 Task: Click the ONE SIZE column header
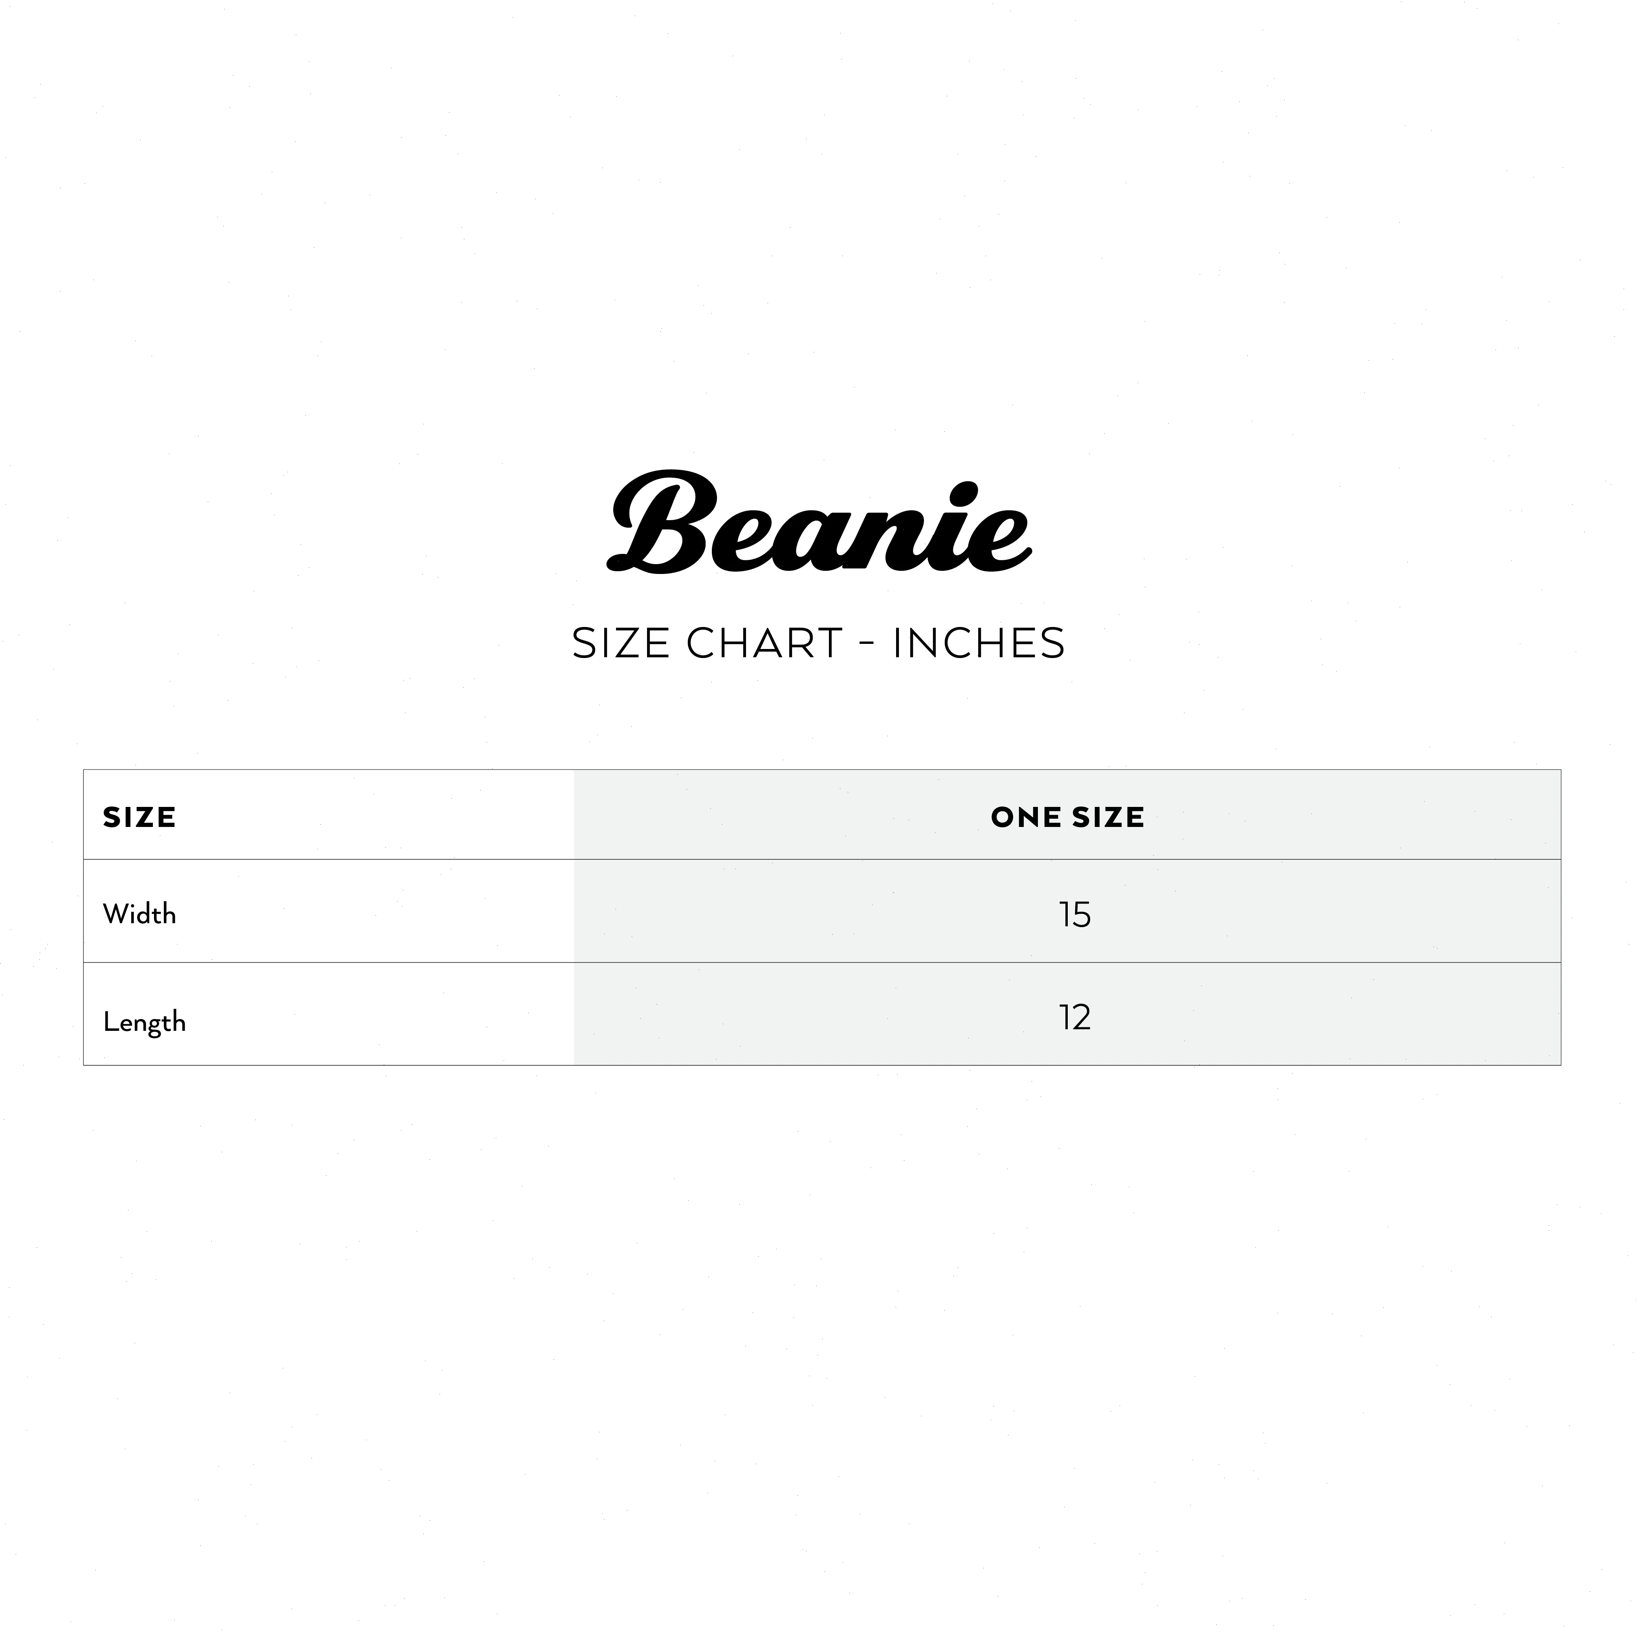pyautogui.click(x=1068, y=818)
